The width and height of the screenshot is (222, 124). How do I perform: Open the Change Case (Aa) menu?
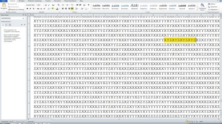(53, 5)
